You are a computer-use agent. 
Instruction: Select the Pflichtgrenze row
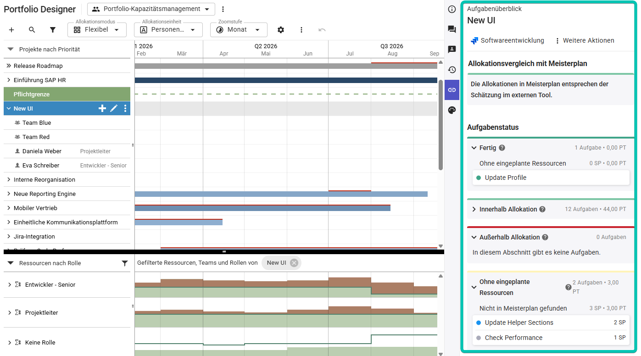click(x=67, y=94)
